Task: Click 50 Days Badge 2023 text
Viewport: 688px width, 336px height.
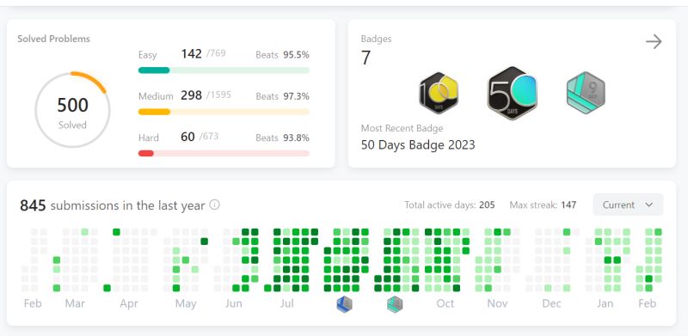Action: (418, 144)
